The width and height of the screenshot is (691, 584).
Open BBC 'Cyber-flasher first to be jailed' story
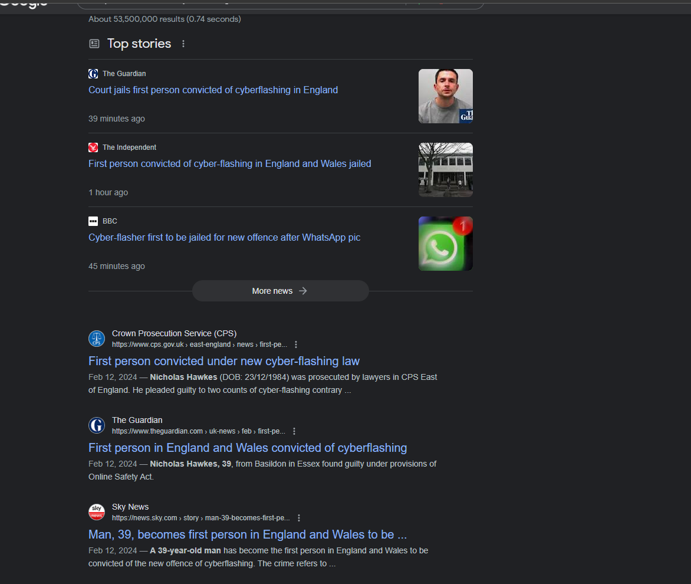224,238
